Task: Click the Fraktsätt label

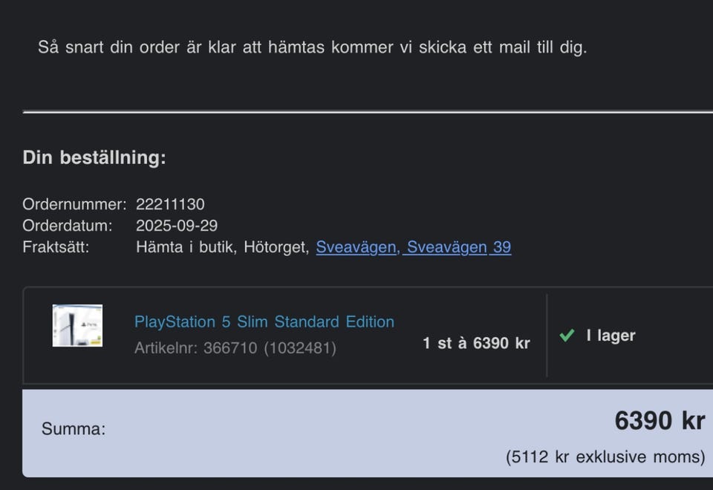Action: tap(56, 247)
